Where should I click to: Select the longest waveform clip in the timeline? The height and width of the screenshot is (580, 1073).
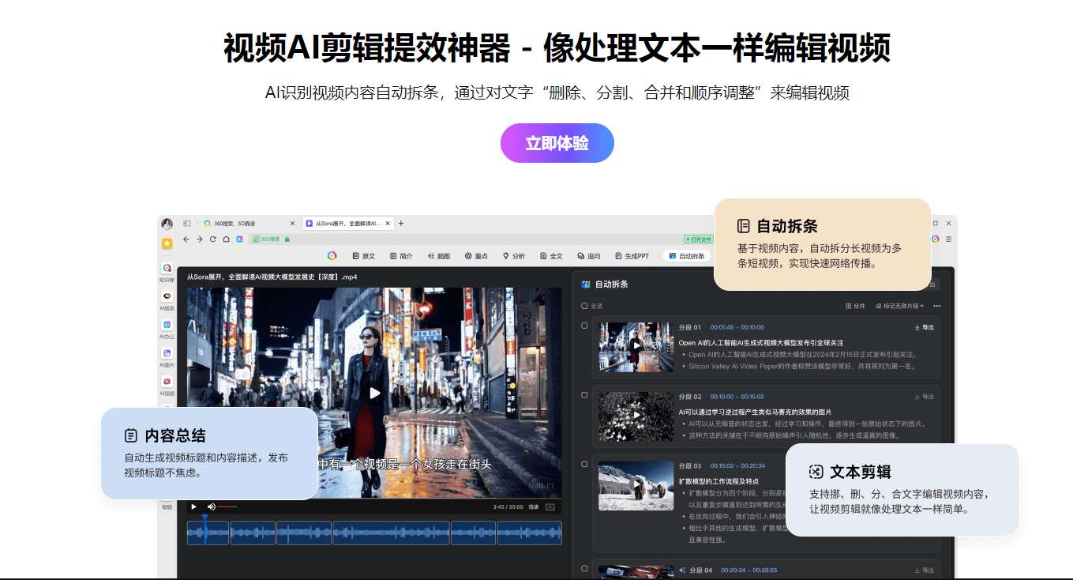[x=391, y=533]
